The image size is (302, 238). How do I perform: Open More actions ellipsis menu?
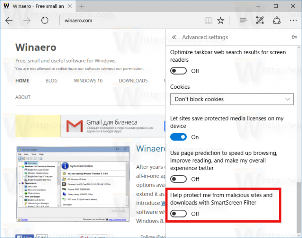click(x=293, y=20)
